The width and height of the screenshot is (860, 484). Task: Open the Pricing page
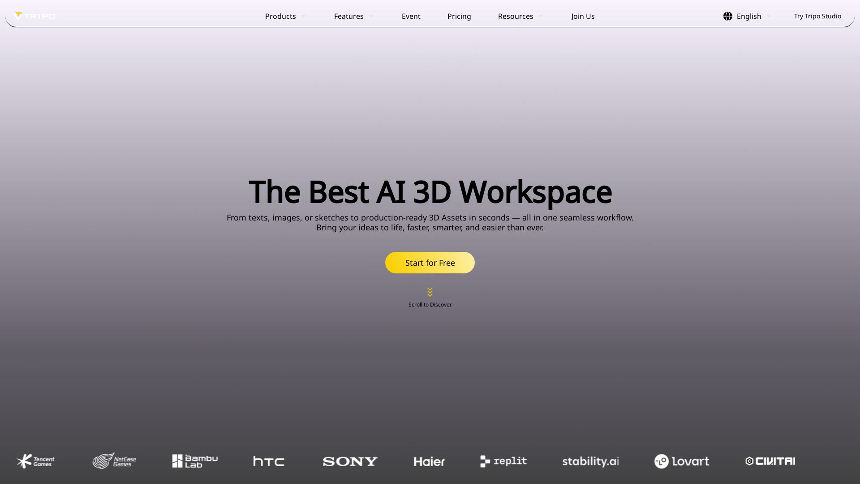pos(459,16)
